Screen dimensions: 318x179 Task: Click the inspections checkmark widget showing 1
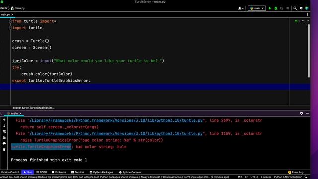pyautogui.click(x=297, y=21)
